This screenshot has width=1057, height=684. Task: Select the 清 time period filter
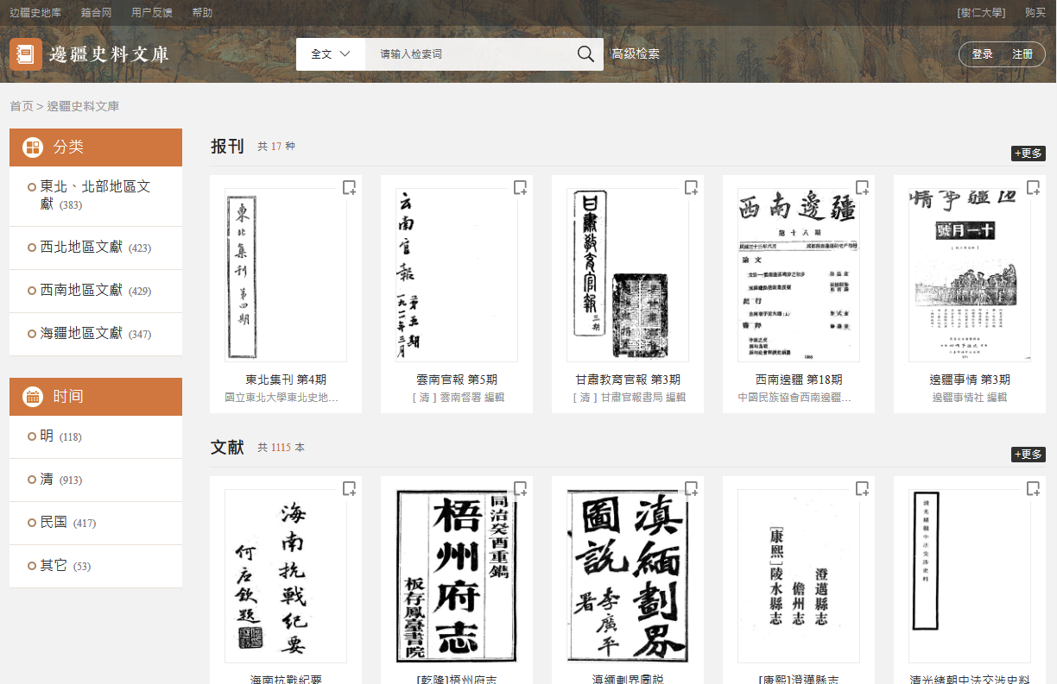pyautogui.click(x=47, y=480)
